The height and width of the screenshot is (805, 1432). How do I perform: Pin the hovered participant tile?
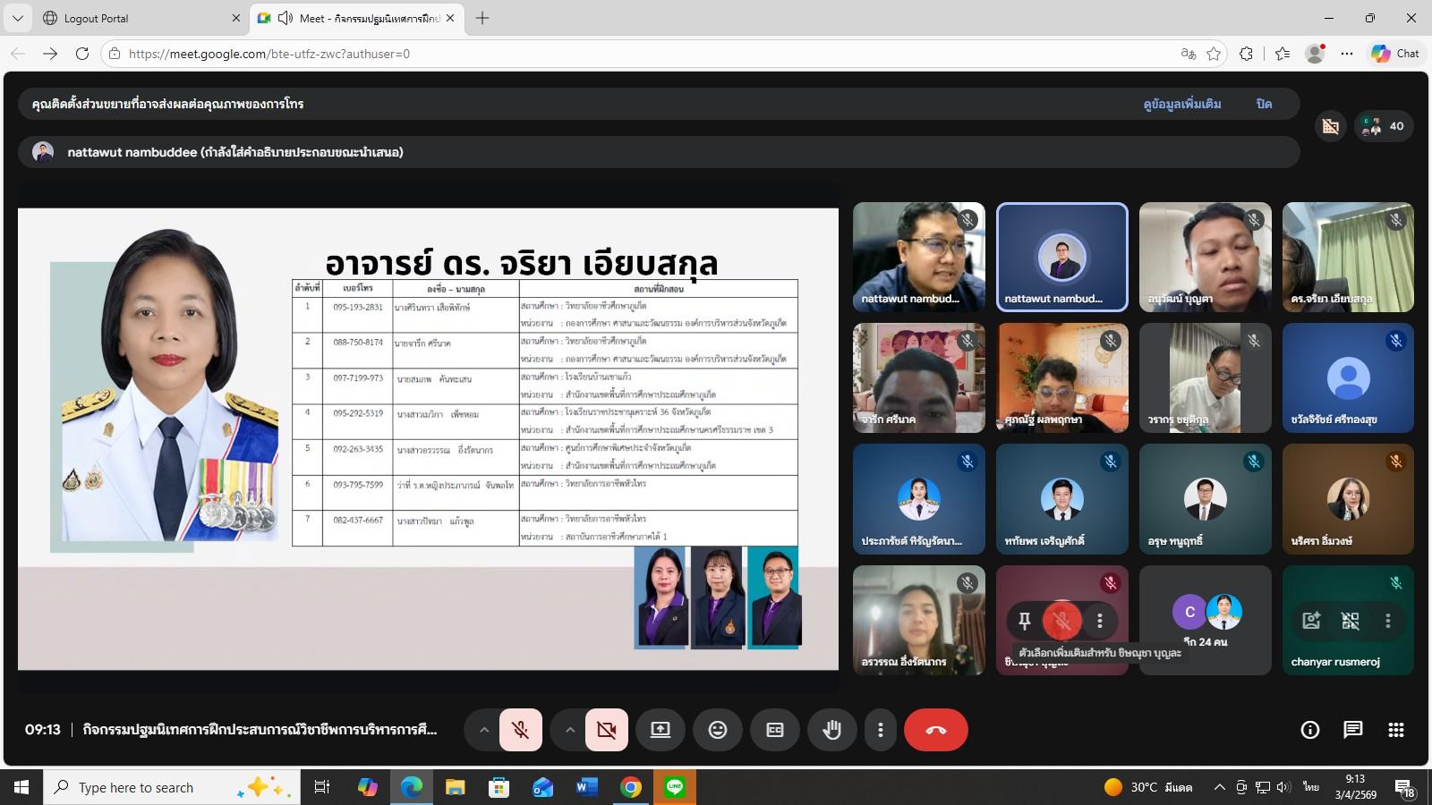pos(1025,620)
